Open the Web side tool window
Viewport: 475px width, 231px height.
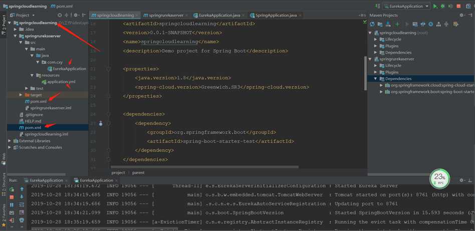tap(4, 158)
